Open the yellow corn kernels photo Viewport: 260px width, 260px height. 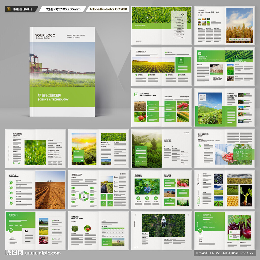233,201
